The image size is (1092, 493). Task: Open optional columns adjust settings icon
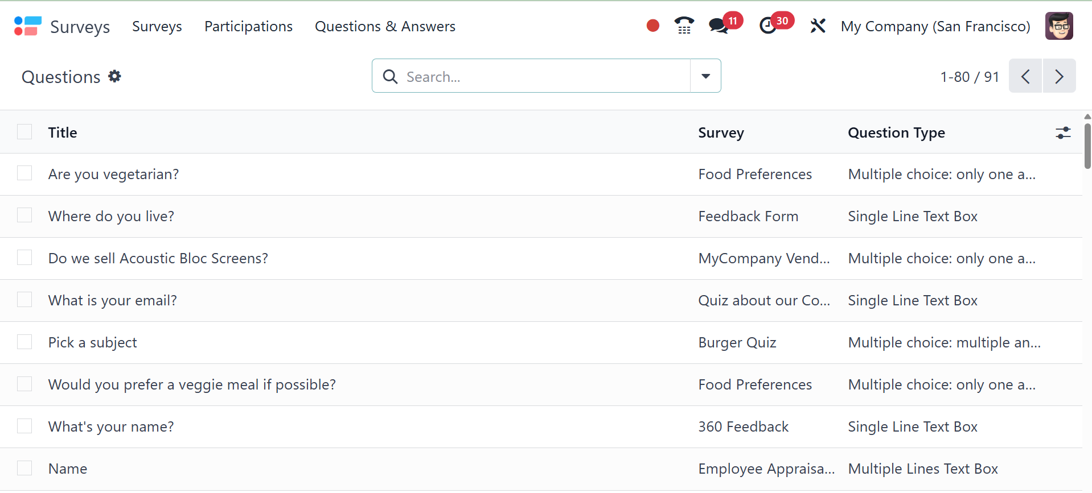(1062, 133)
